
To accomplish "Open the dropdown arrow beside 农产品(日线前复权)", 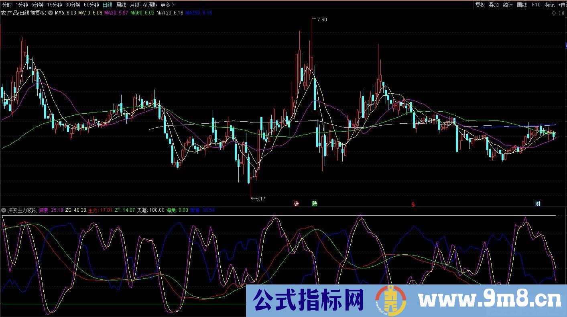I will (x=50, y=12).
